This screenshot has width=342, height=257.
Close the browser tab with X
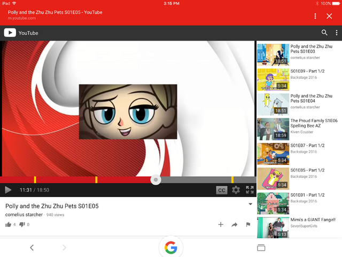pos(329,16)
